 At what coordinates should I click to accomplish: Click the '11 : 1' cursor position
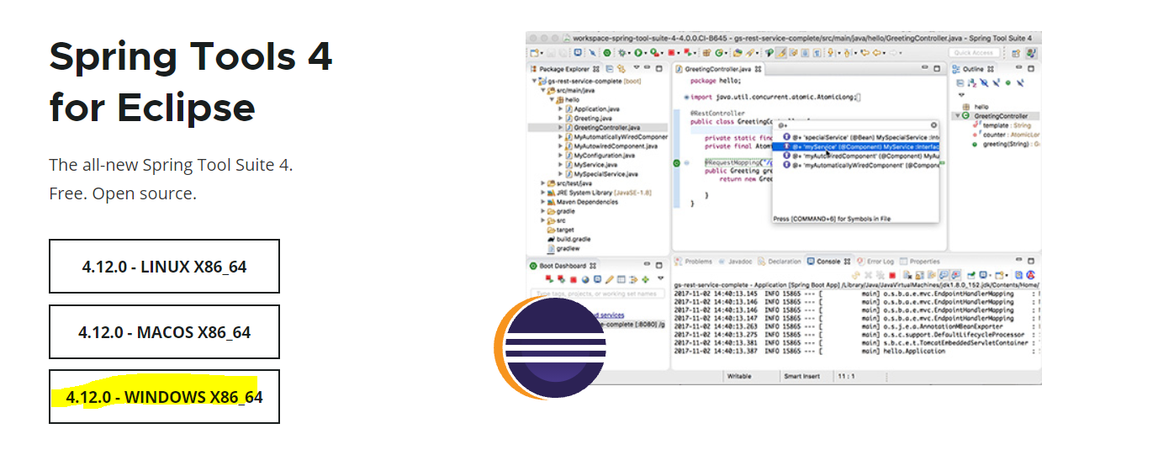point(846,377)
